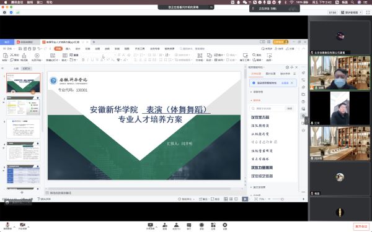Start meeting recording icon
372x232 pixels.
pyautogui.click(x=201, y=226)
